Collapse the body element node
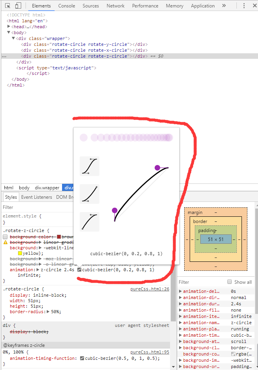Viewport: 258px width, 370px height. click(9, 32)
